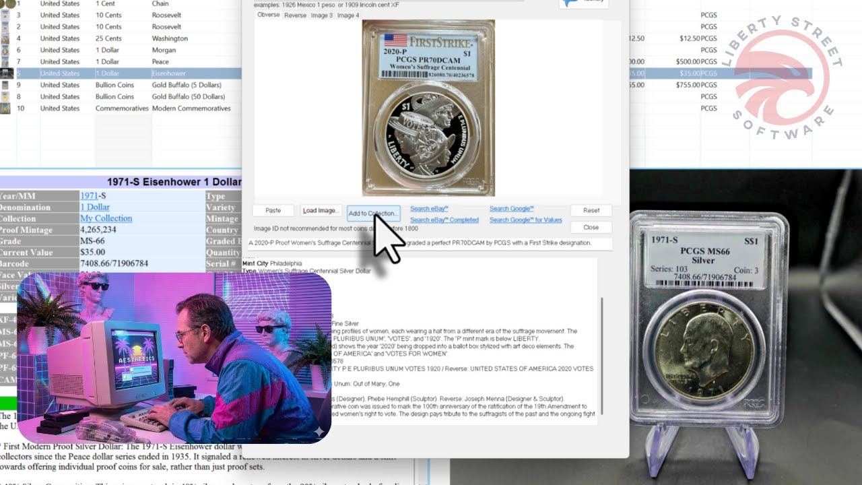Click the thumbnail icon for row number 3
This screenshot has width=862, height=485.
pos(6,15)
